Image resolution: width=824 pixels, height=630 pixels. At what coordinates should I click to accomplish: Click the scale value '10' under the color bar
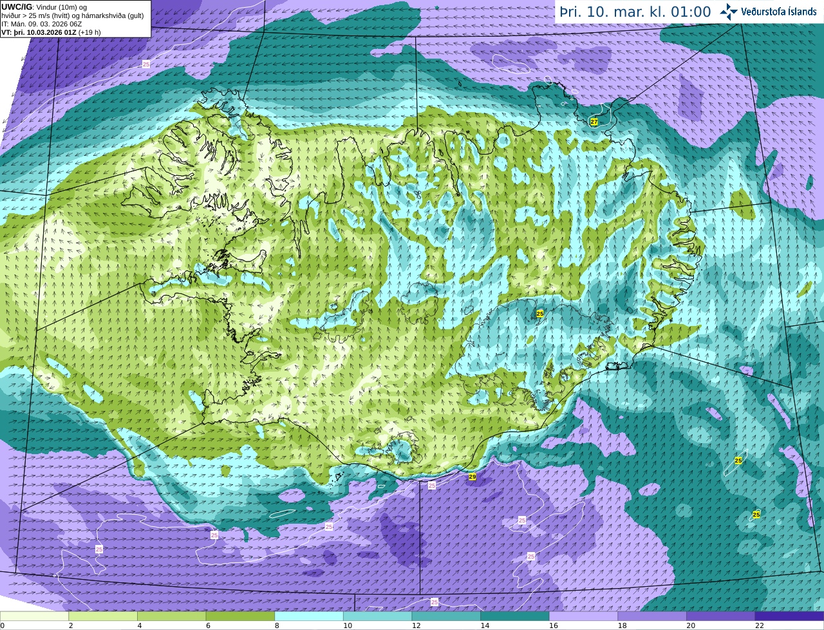(348, 625)
